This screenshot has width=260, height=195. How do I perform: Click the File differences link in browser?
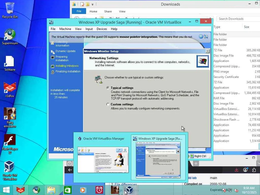126,184
